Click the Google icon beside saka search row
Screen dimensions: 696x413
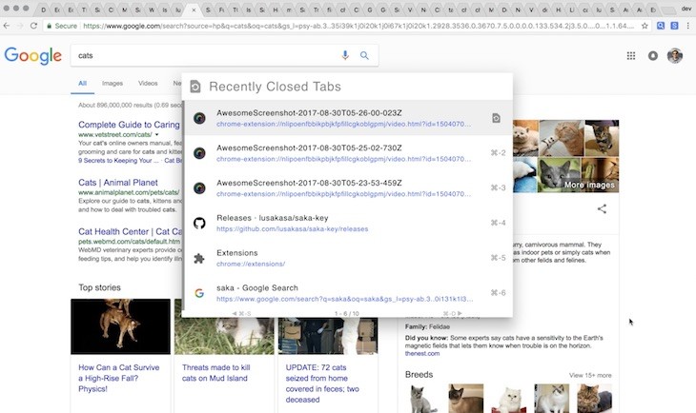point(199,293)
